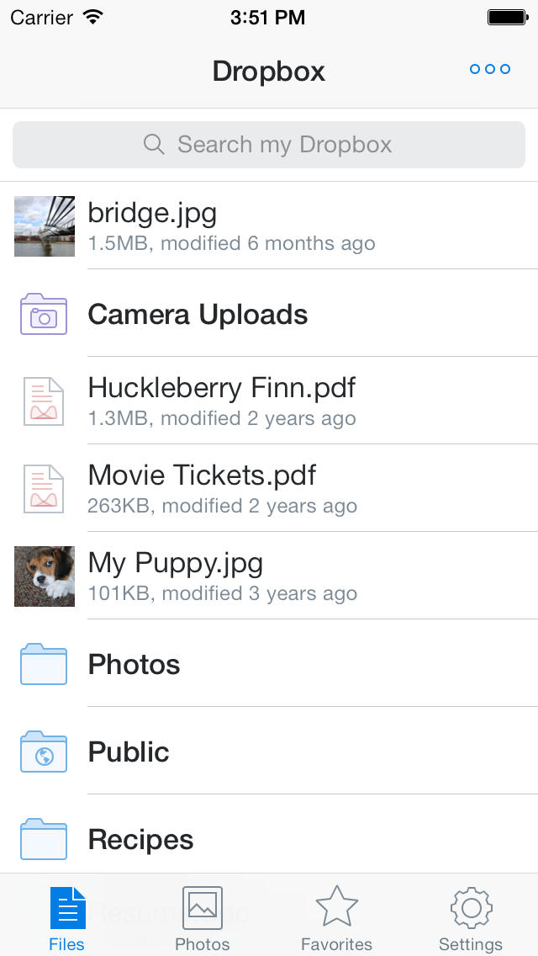Screen dimensions: 538x956
Task: Tap the Recipes folder icon
Action: click(44, 839)
